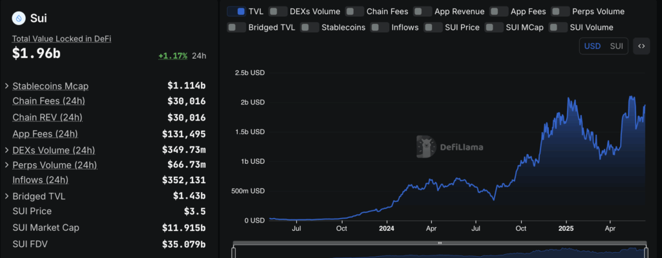Click the $349.73m DEXs volume value
This screenshot has height=258, width=662.
(184, 150)
